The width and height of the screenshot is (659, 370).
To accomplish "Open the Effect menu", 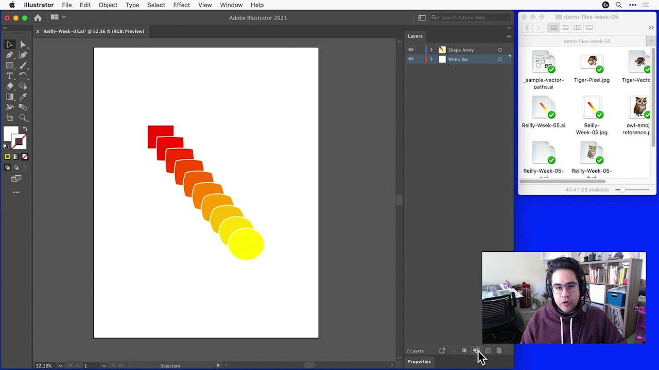I will coord(182,5).
